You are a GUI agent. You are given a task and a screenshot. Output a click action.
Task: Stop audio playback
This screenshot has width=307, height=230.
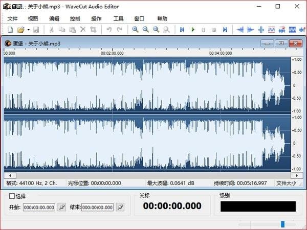(x=214, y=30)
